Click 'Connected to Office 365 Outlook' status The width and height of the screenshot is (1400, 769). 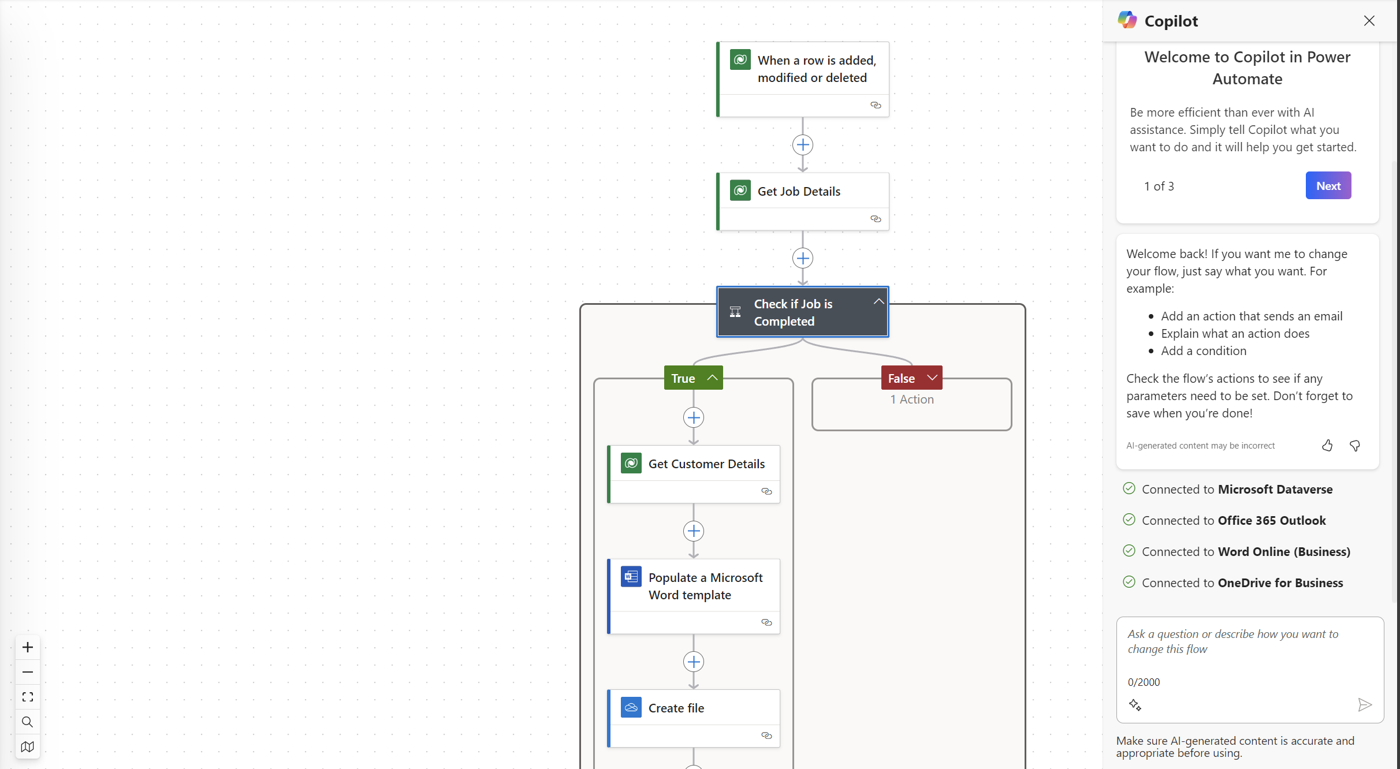coord(1224,520)
